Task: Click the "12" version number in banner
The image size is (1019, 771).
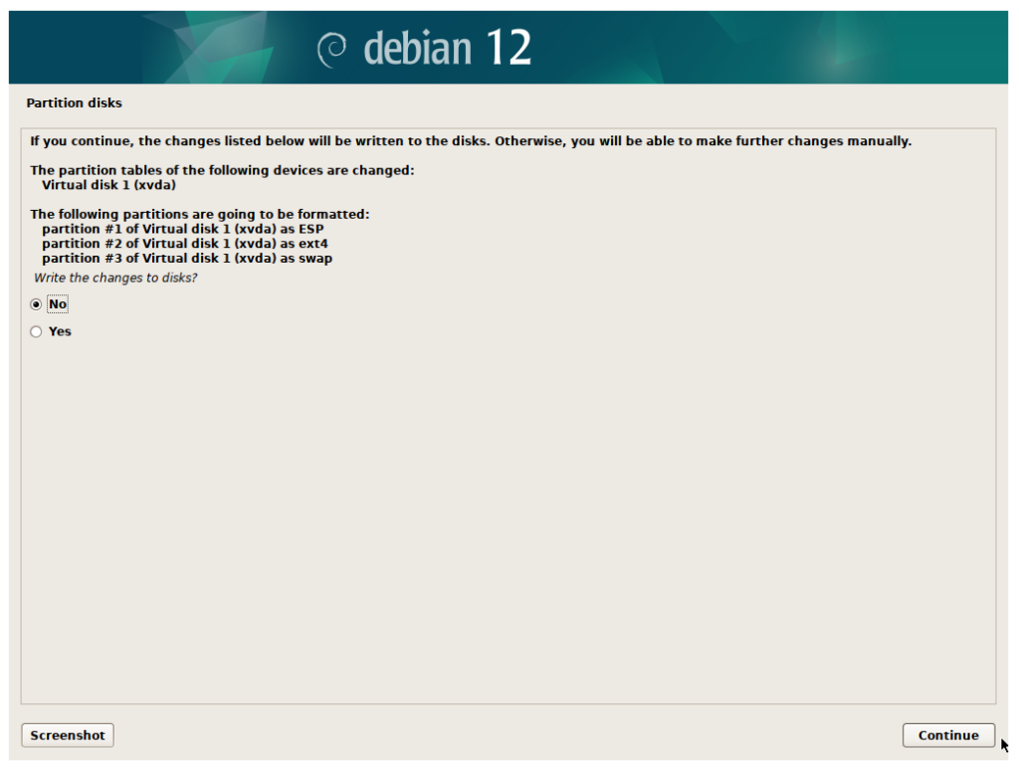Action: [508, 48]
